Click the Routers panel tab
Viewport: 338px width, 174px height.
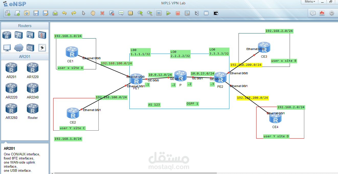point(25,26)
